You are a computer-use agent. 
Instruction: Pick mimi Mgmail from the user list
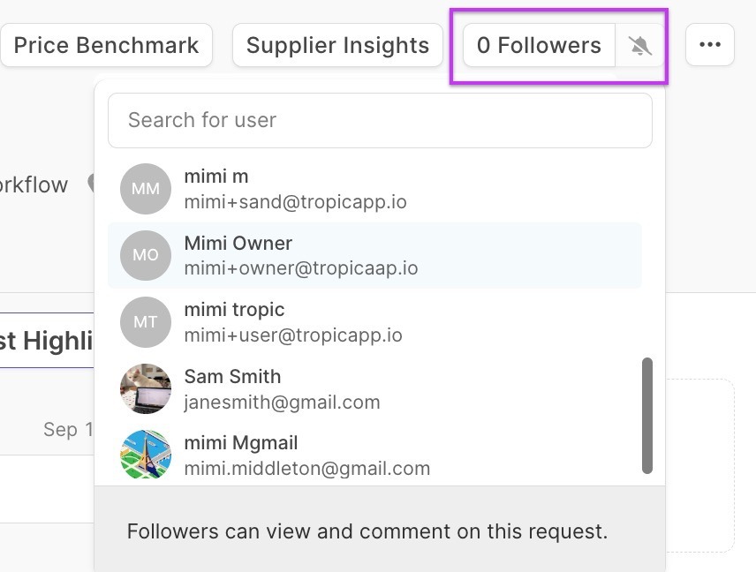click(240, 443)
